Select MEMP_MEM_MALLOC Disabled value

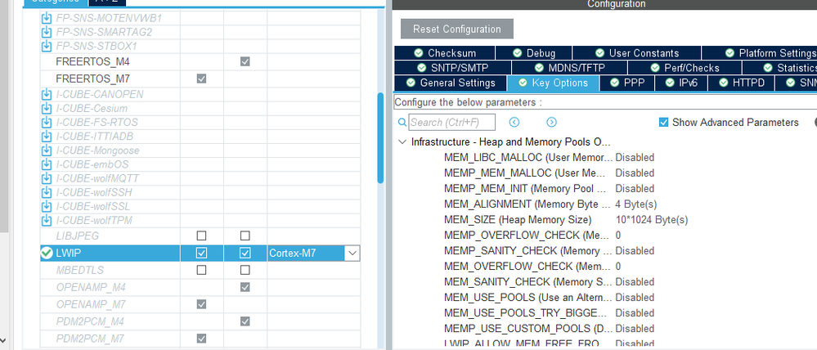point(635,173)
